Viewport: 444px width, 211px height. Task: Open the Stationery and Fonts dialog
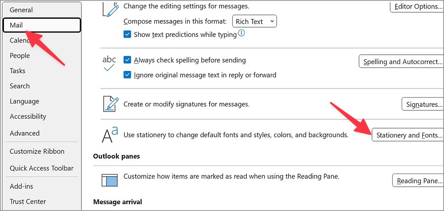point(407,135)
